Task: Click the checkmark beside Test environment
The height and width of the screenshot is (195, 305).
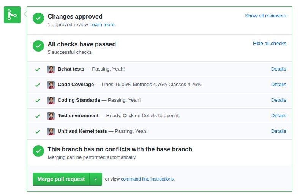Action: (x=38, y=116)
